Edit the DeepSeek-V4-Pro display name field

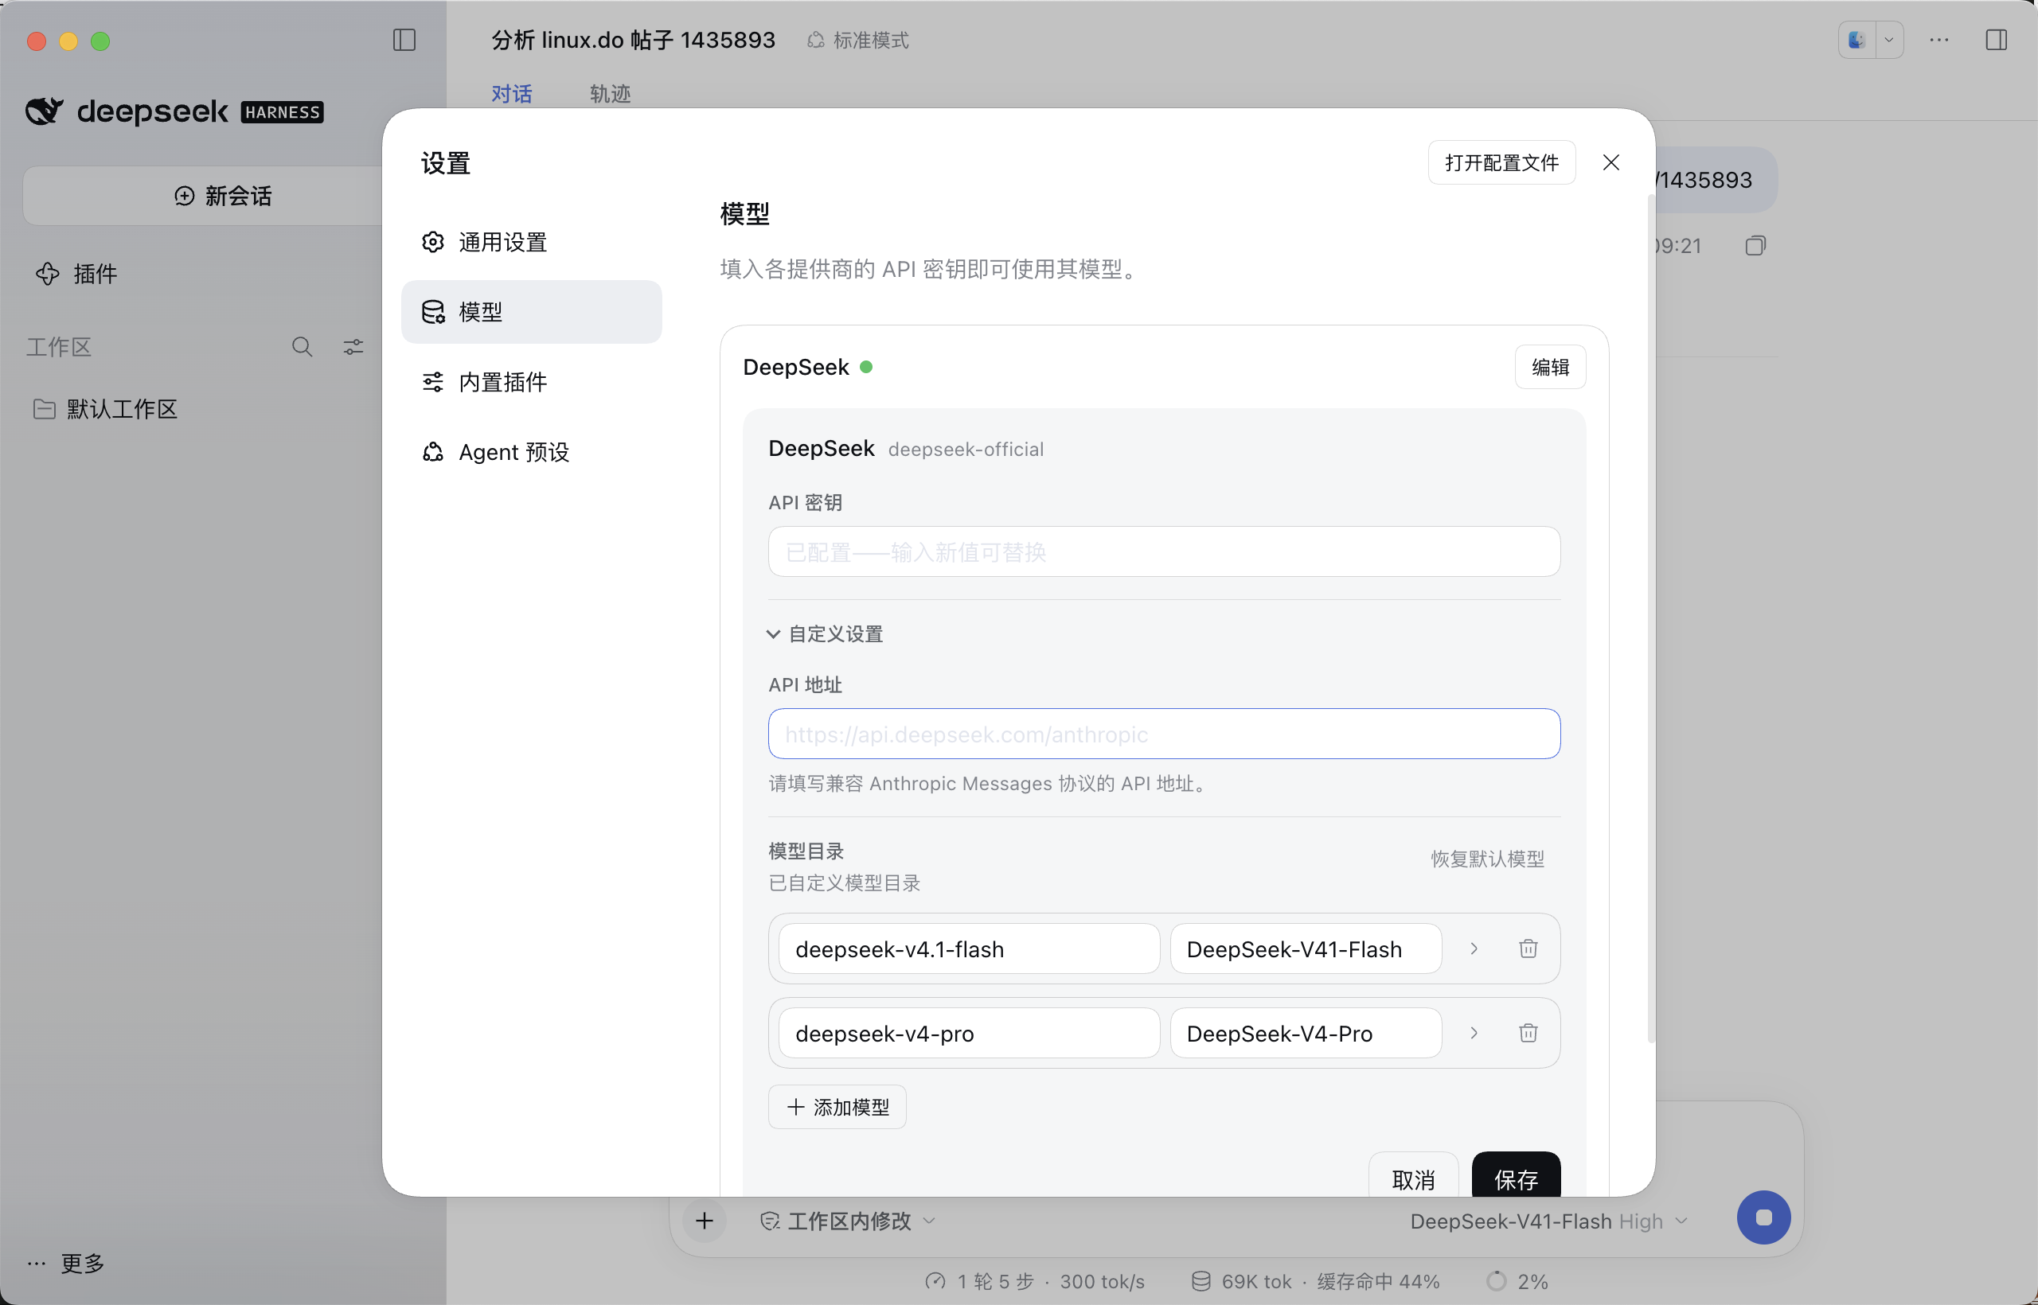(x=1306, y=1033)
